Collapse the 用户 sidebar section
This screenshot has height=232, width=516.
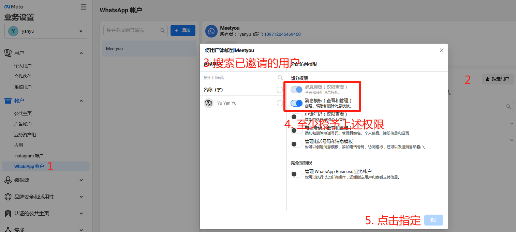(81, 53)
